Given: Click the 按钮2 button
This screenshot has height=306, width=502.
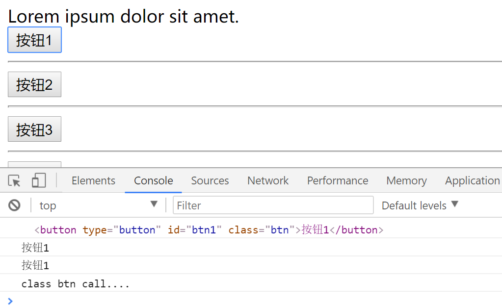Looking at the screenshot, I should coord(34,85).
